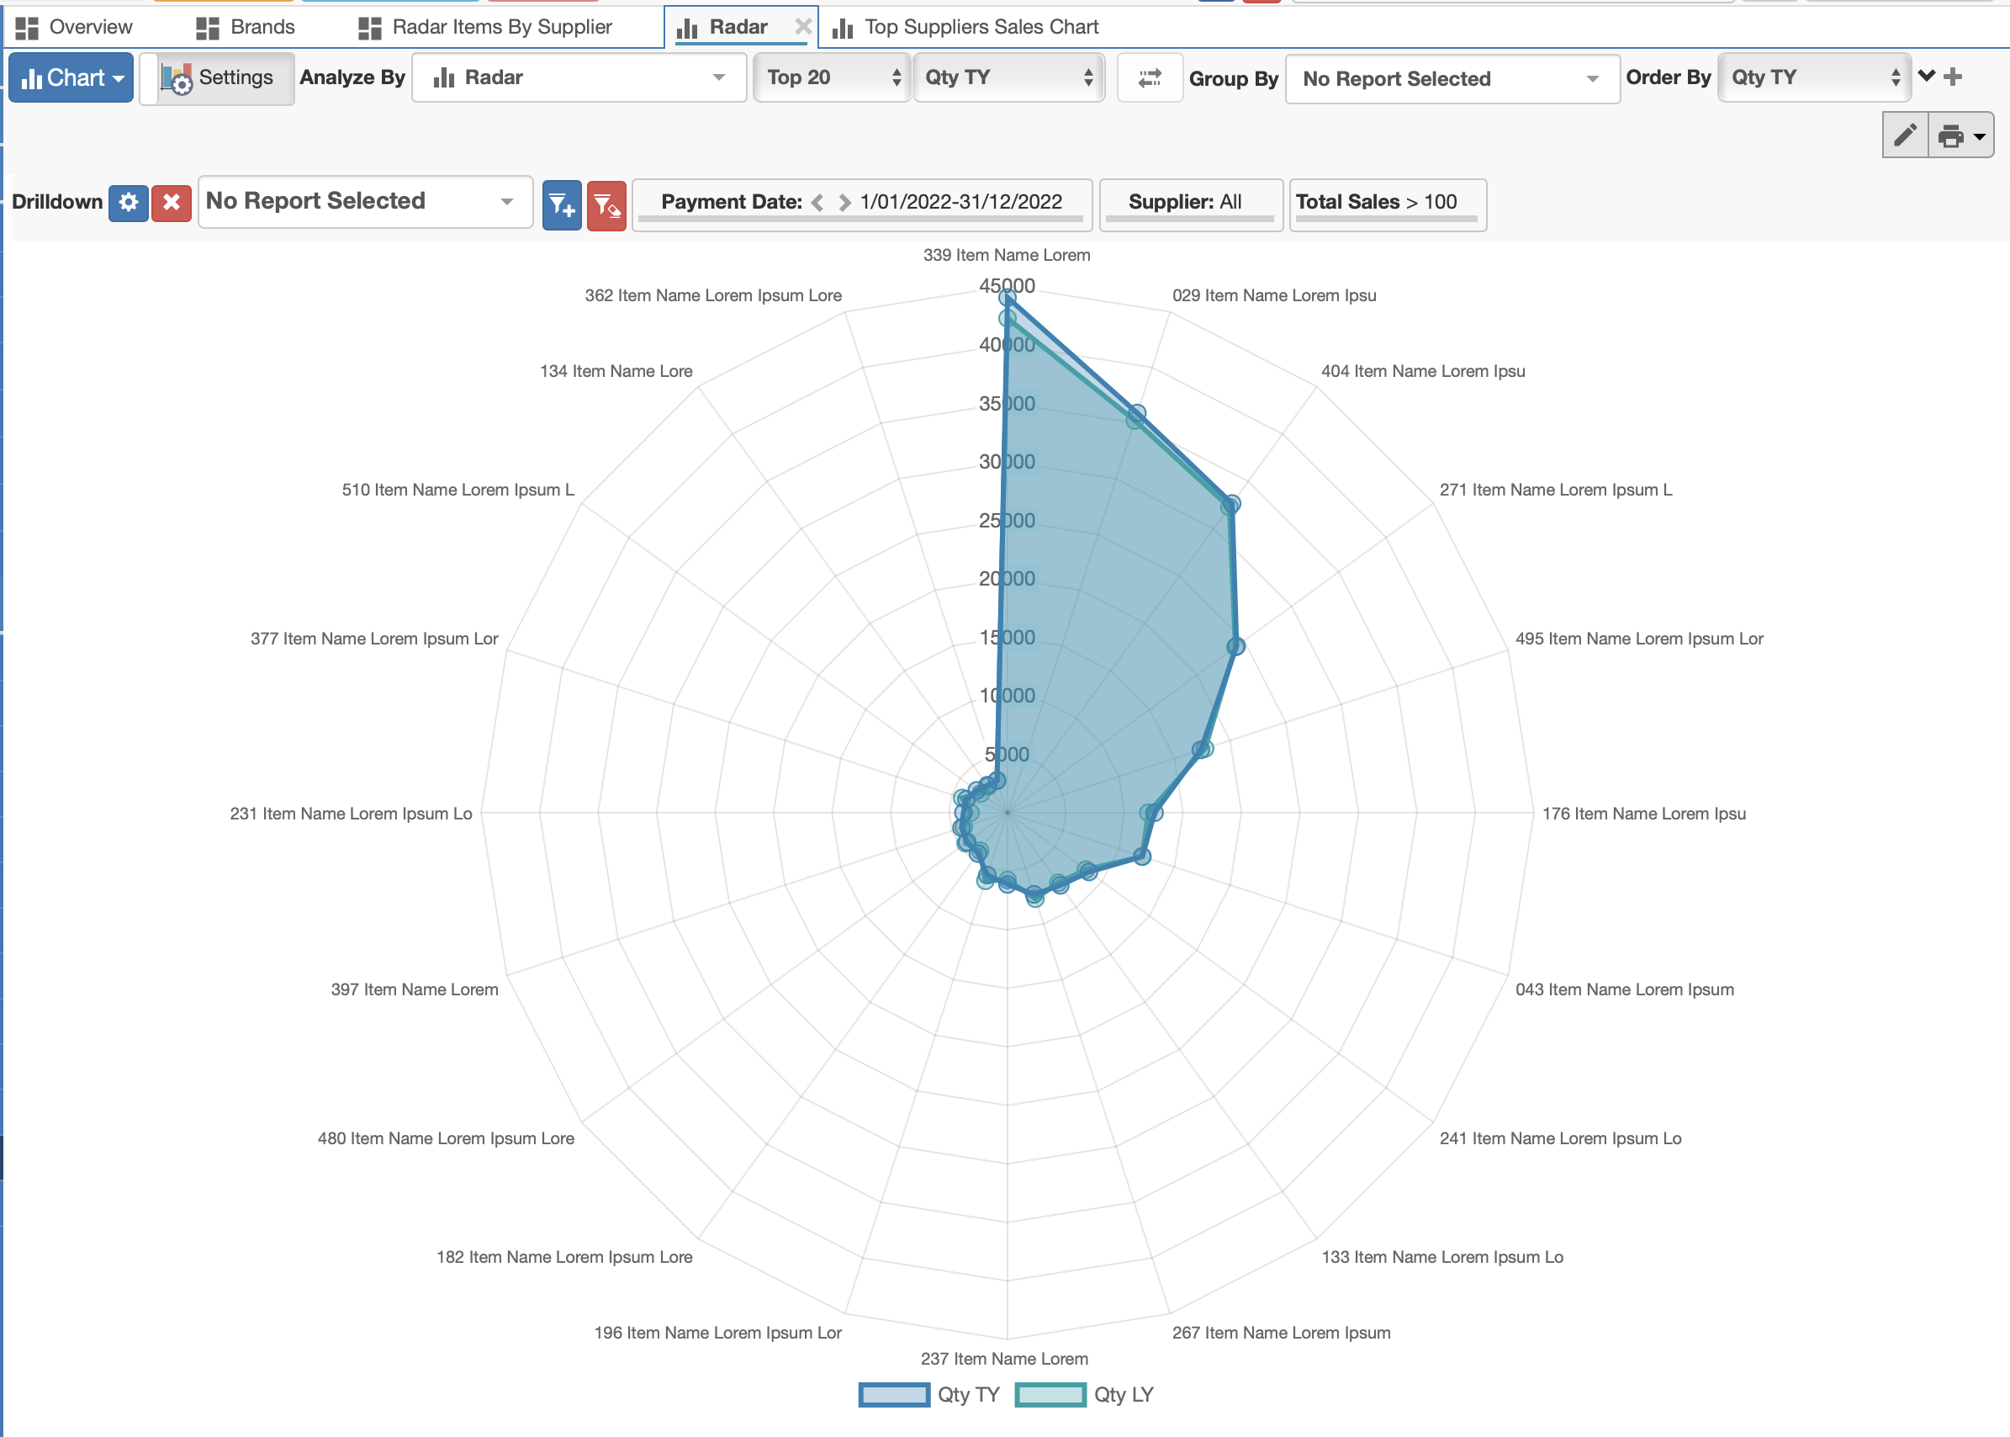
Task: Click the label 231 Item Name Lorem Ipsum Lo
Action: [x=351, y=814]
